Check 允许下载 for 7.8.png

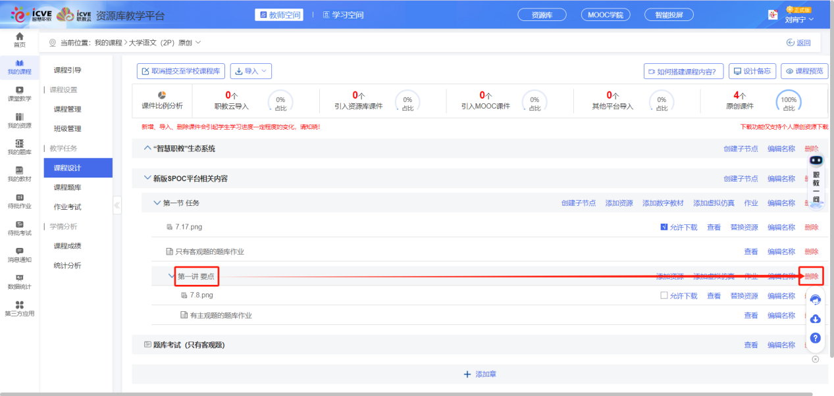tap(664, 296)
